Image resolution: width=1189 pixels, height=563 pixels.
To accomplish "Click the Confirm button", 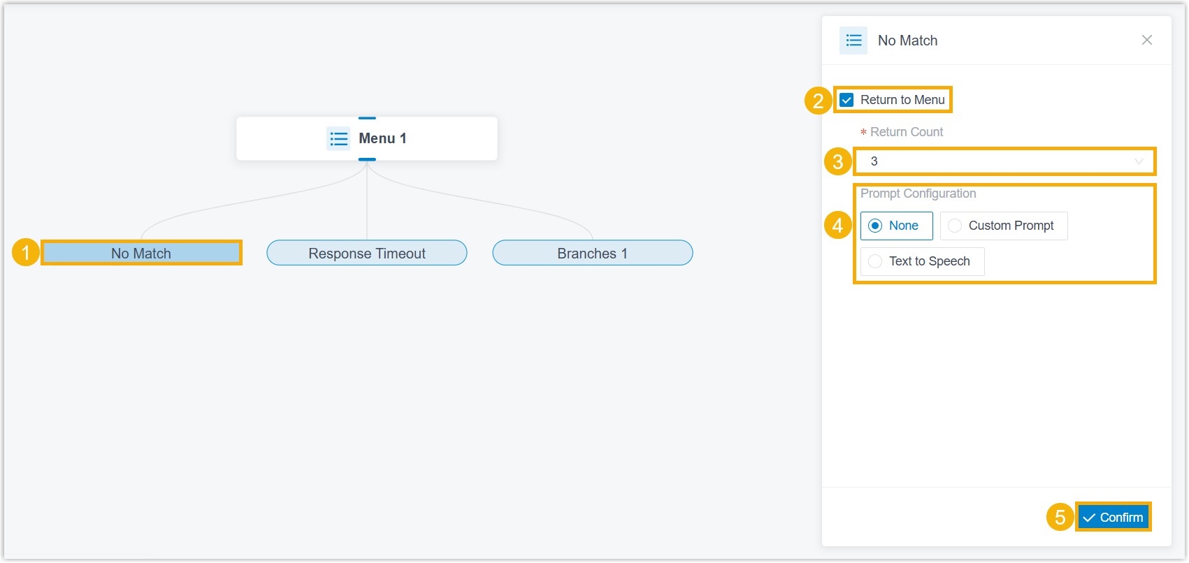I will 1113,518.
